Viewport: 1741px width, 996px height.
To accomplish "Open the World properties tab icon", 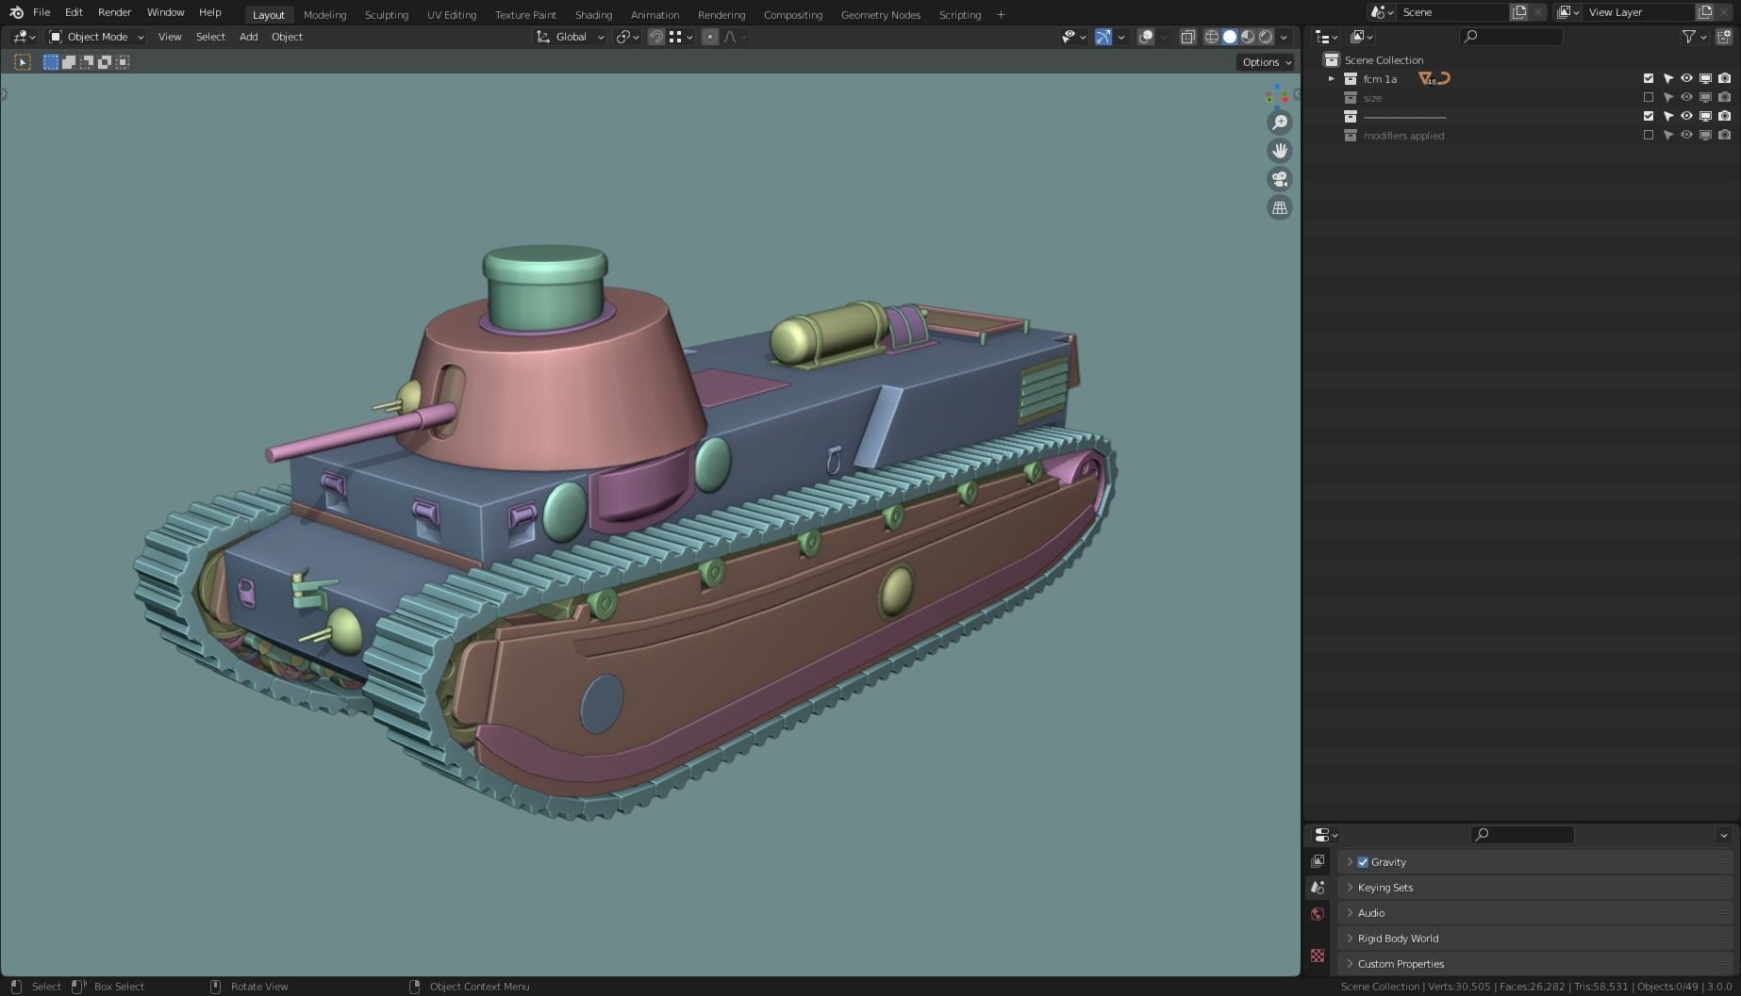I will (1318, 914).
